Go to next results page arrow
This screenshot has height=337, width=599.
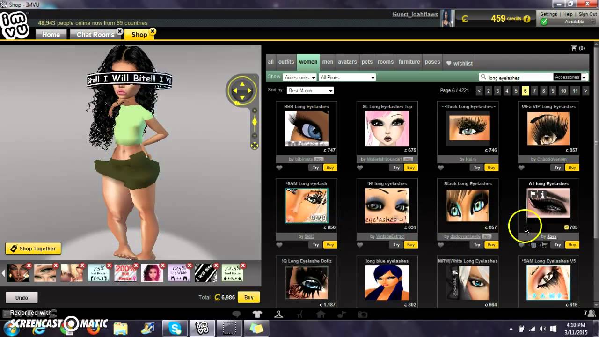tap(585, 91)
